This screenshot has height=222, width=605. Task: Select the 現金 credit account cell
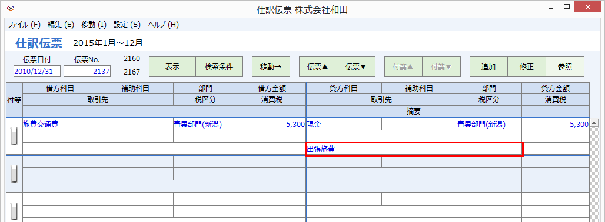point(344,125)
